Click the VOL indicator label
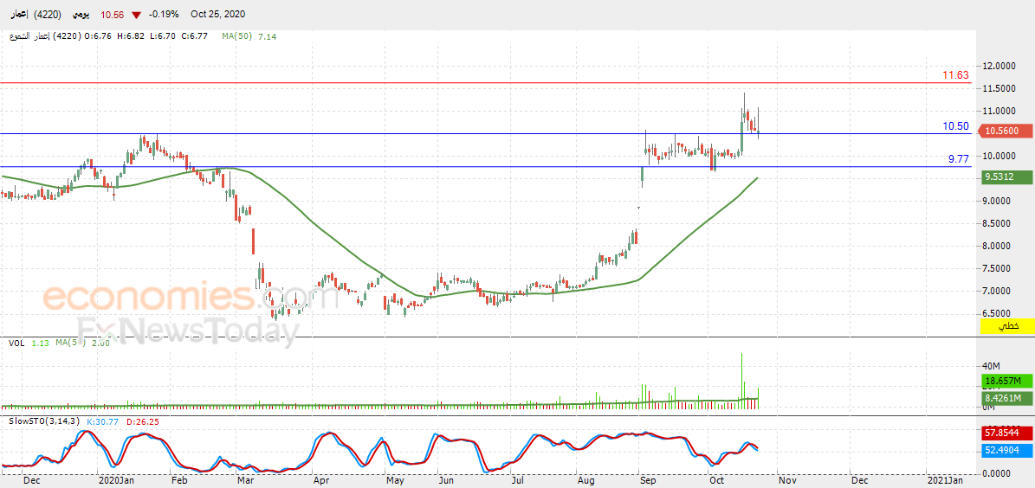This screenshot has width=1035, height=488. tap(16, 343)
